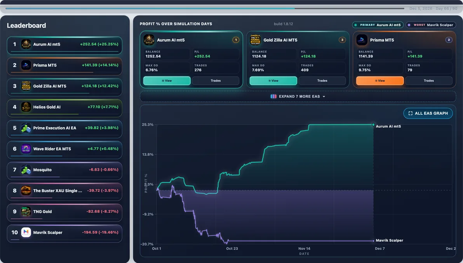Click the colored bars icon beside Expand EAs
The height and width of the screenshot is (263, 463).
[273, 96]
